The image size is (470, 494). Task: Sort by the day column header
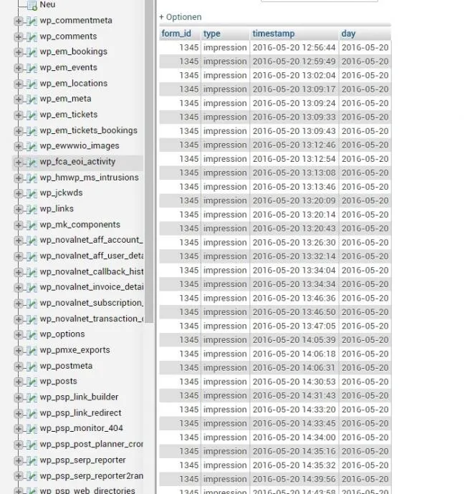click(x=348, y=34)
